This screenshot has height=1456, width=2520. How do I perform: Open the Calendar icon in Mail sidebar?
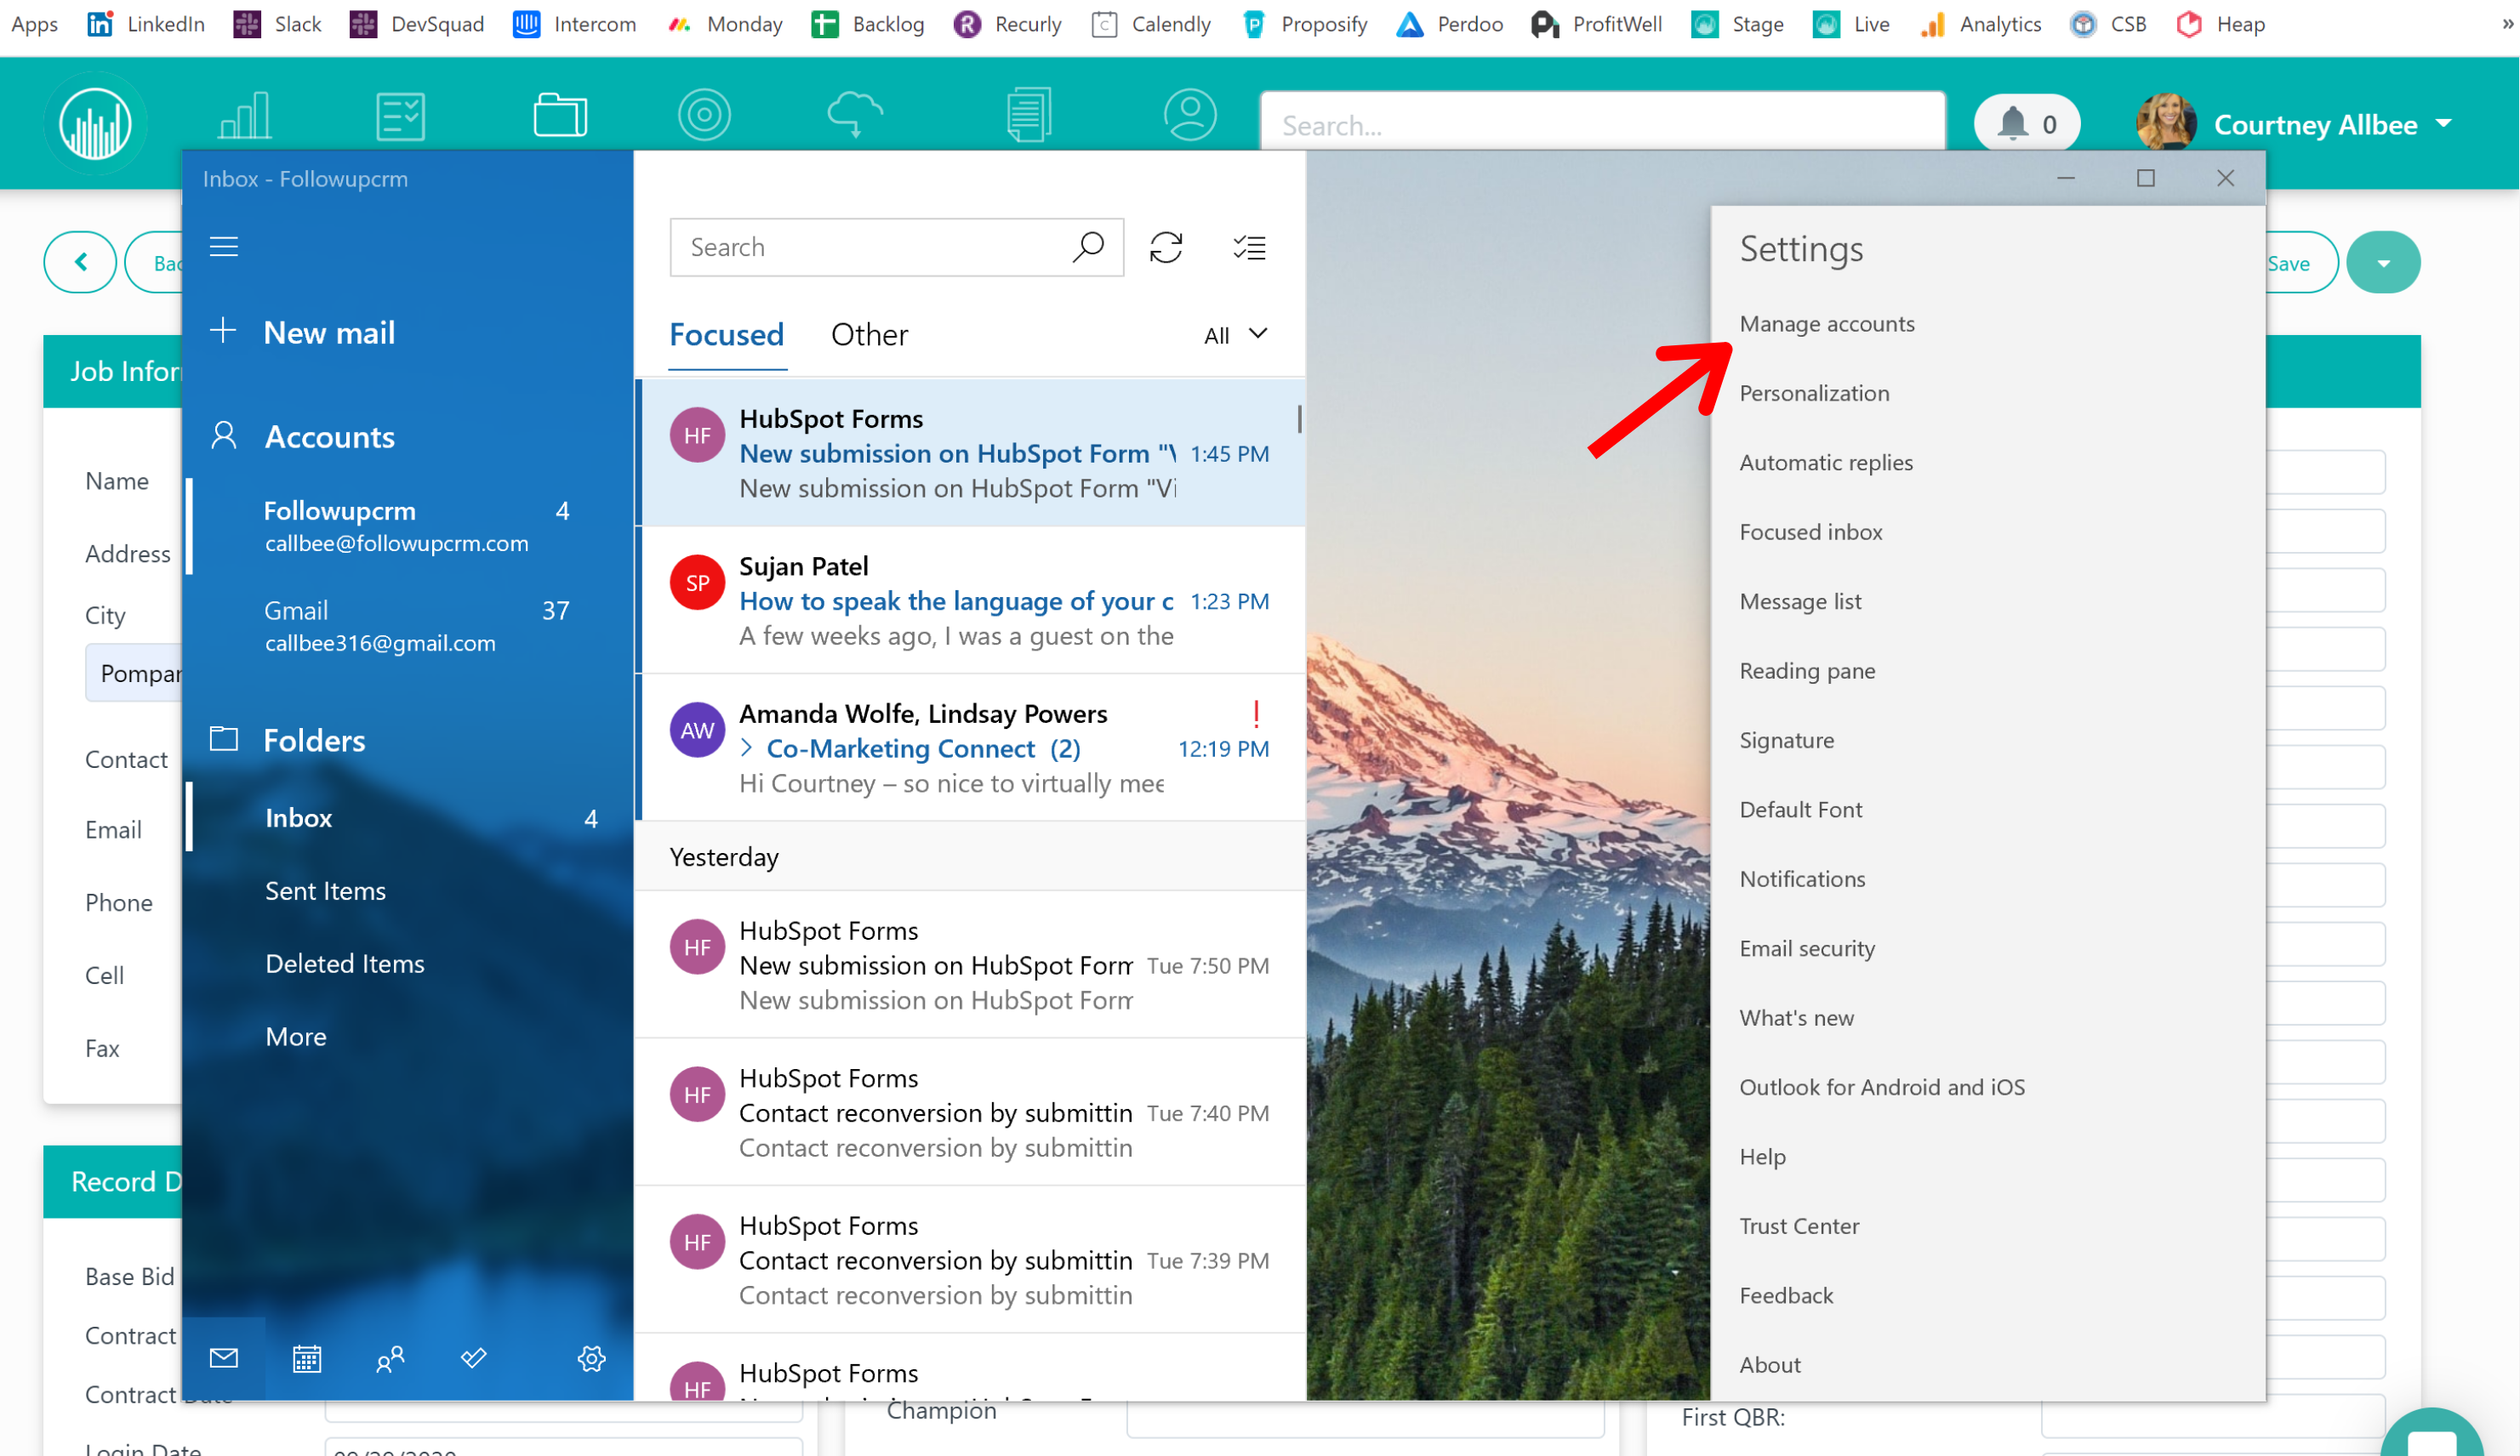(307, 1358)
